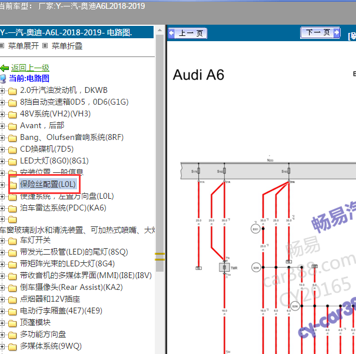Viewport: 356px width, 354px height.
Task: Click the tree panel vertical scrollbar thumb
Action: (x=160, y=153)
